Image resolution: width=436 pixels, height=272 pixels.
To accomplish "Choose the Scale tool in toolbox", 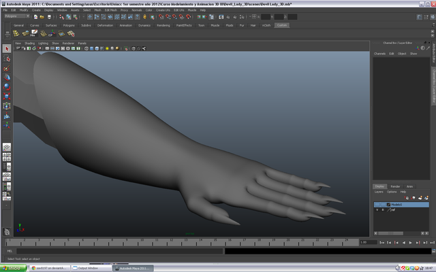I will (x=7, y=97).
